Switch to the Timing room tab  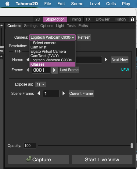tap(75, 19)
